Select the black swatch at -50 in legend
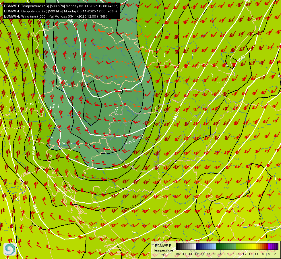This screenshot has width=281, height=259. tap(177, 246)
